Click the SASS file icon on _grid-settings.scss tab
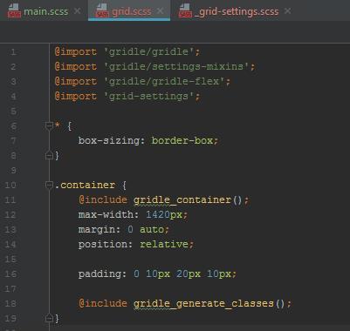350x331 pixels. [x=185, y=11]
